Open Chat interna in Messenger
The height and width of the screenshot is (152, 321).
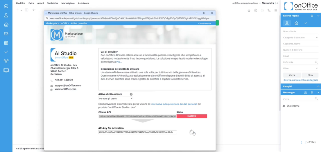tap(293, 106)
